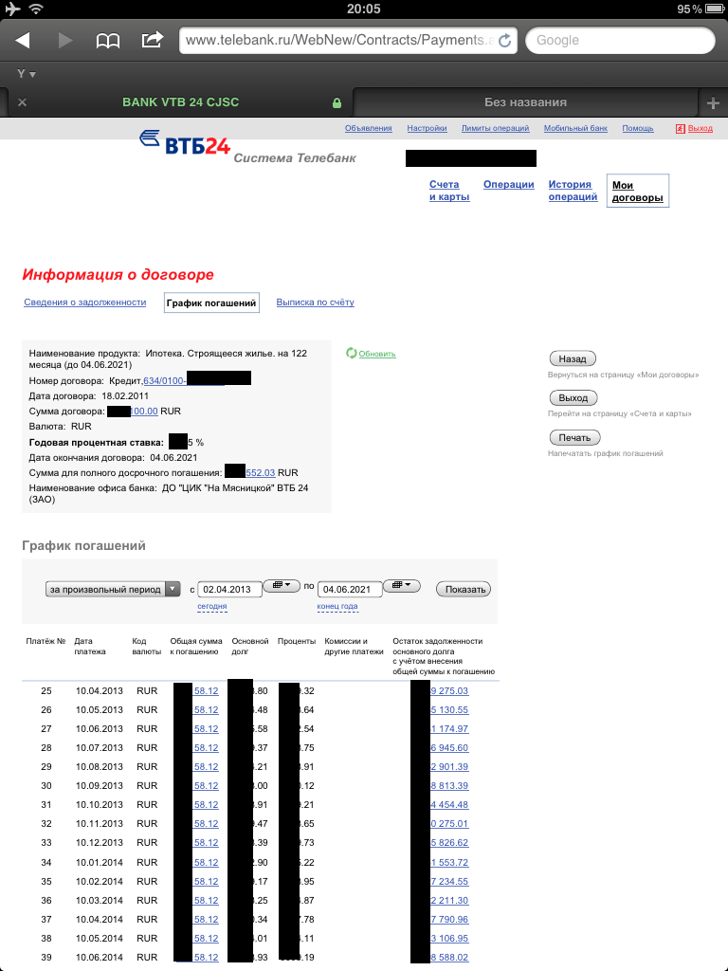Tap the browser back arrow

pyautogui.click(x=23, y=40)
